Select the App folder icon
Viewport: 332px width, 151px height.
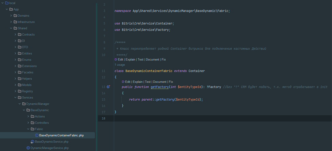11,9
